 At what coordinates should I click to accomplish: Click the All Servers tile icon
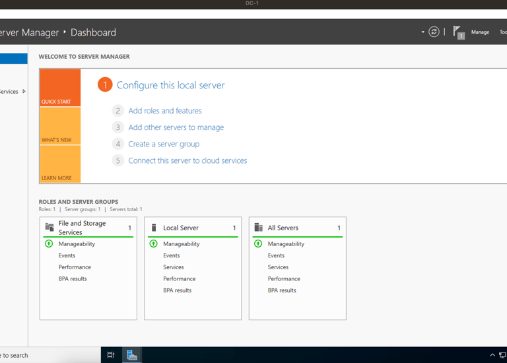[258, 227]
